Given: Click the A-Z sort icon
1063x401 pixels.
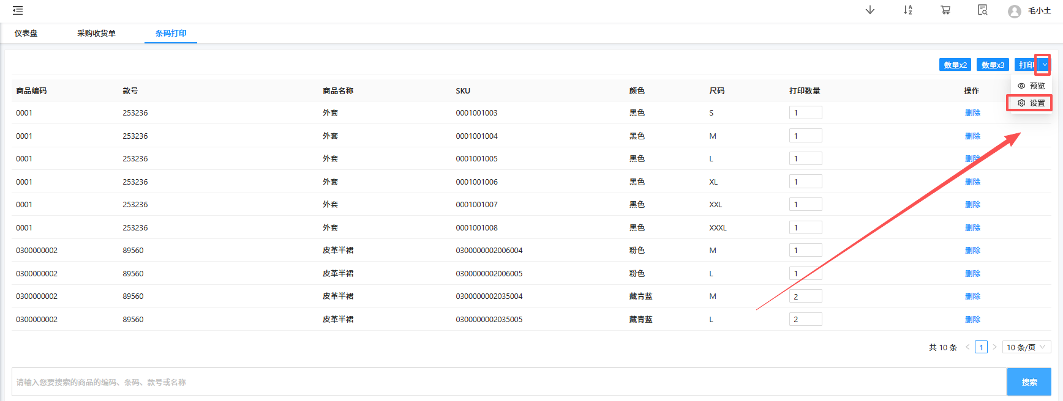Looking at the screenshot, I should tap(907, 10).
